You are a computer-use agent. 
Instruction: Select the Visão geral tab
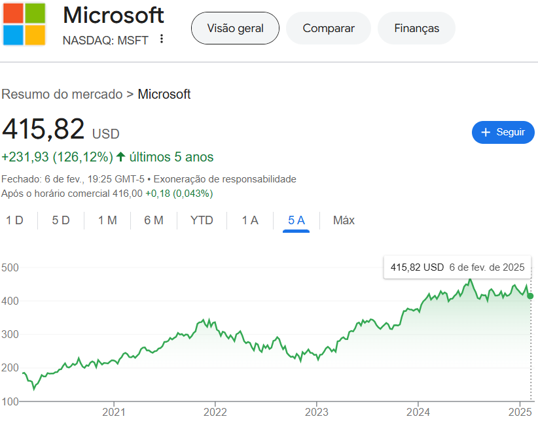235,28
